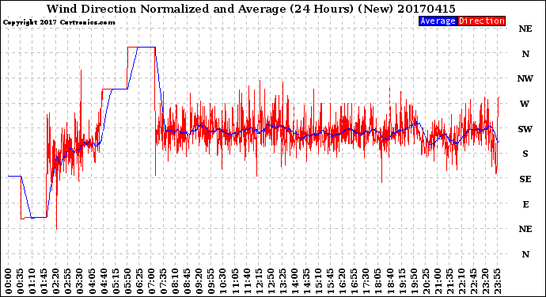Click the SW axis label
This screenshot has width=546, height=297.
point(525,129)
